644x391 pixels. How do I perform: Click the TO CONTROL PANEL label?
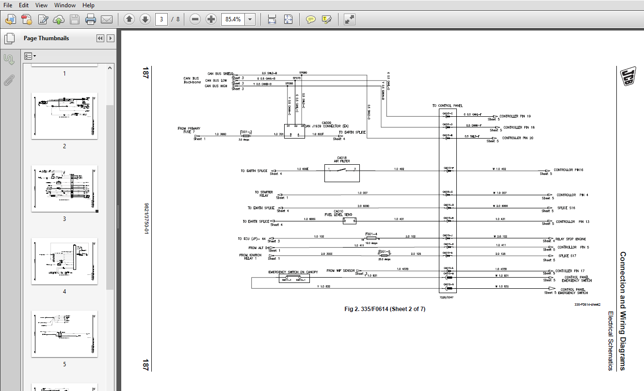[447, 106]
